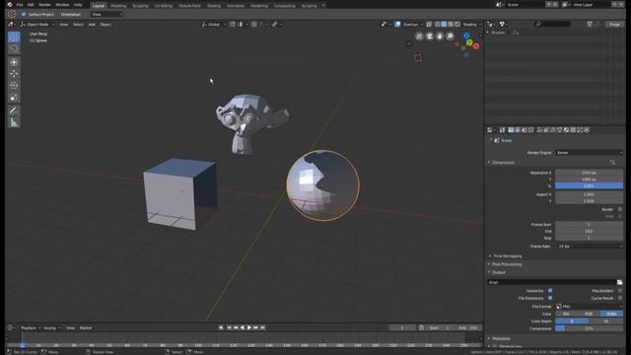Open the Frame Rate dropdown
Screen dimensions: 631x355
tap(590, 246)
